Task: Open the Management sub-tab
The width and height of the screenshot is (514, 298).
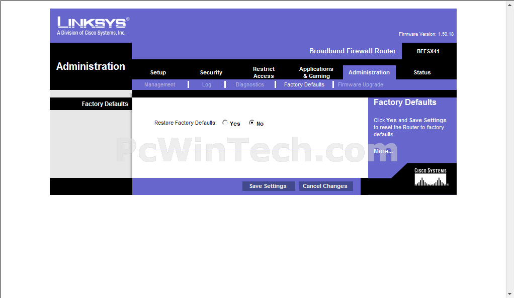Action: click(x=159, y=84)
